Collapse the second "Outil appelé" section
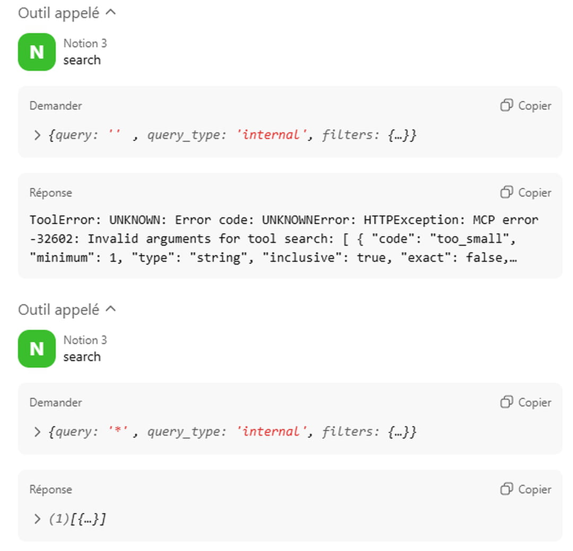This screenshot has width=573, height=551. 110,309
